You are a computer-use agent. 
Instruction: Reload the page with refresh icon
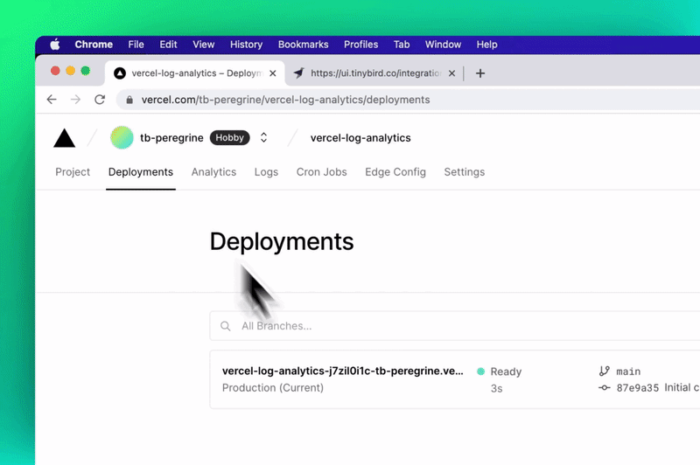100,100
